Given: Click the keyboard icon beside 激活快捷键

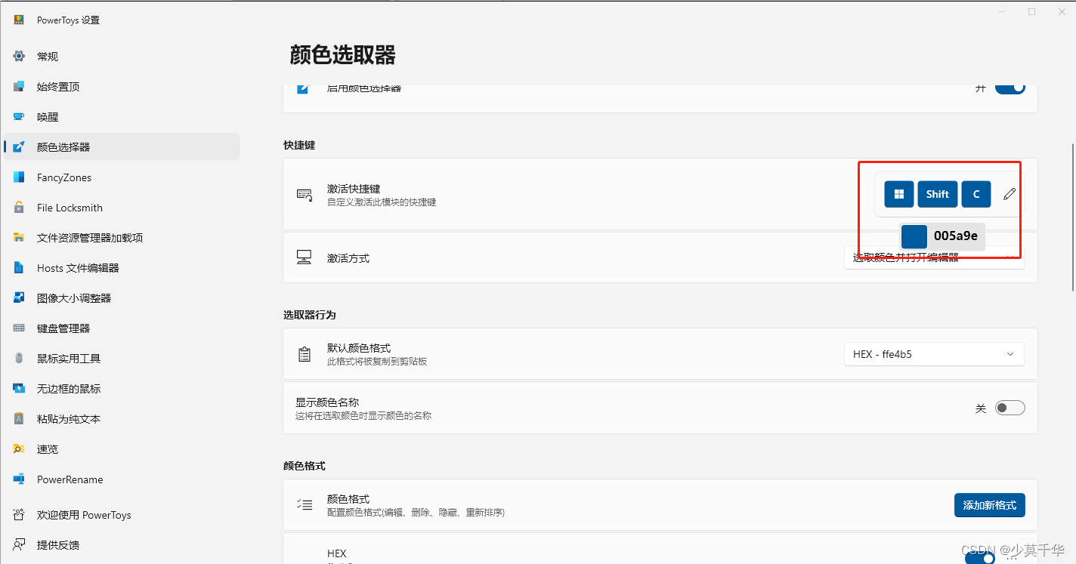Looking at the screenshot, I should [x=305, y=195].
